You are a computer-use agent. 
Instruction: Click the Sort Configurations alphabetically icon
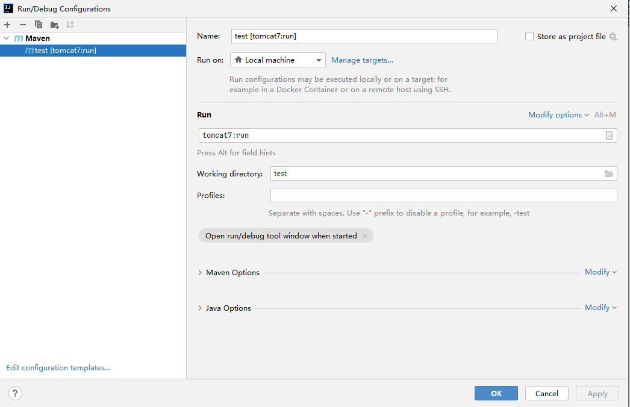[70, 25]
